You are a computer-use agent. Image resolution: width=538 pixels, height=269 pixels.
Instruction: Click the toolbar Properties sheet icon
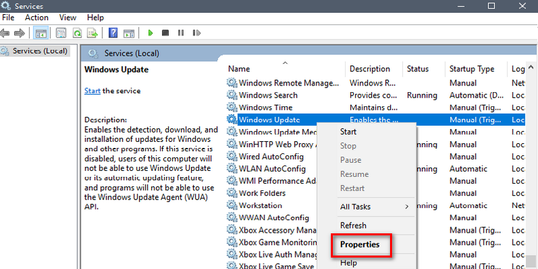(61, 32)
